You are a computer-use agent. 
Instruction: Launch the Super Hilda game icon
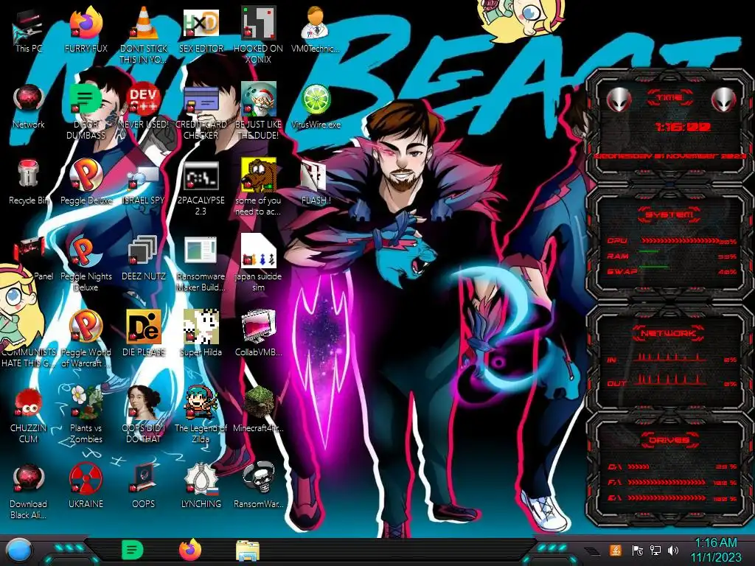pos(201,333)
